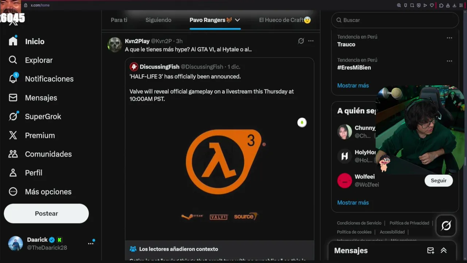Take a snapshot with browser capture icon
The image size is (467, 263).
(x=412, y=5)
